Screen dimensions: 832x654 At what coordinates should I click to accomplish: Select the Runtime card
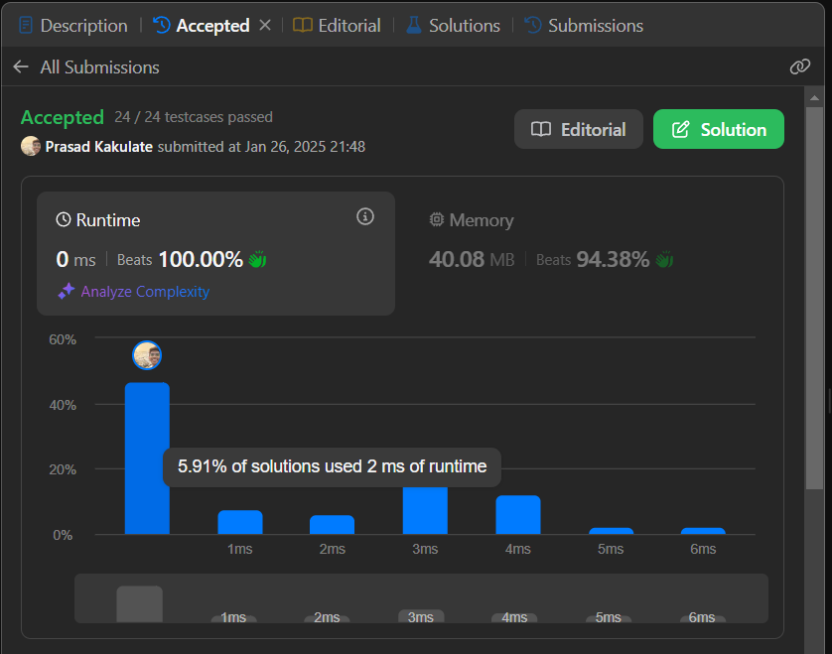coord(216,253)
